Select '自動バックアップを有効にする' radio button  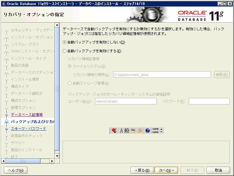[x=65, y=51]
